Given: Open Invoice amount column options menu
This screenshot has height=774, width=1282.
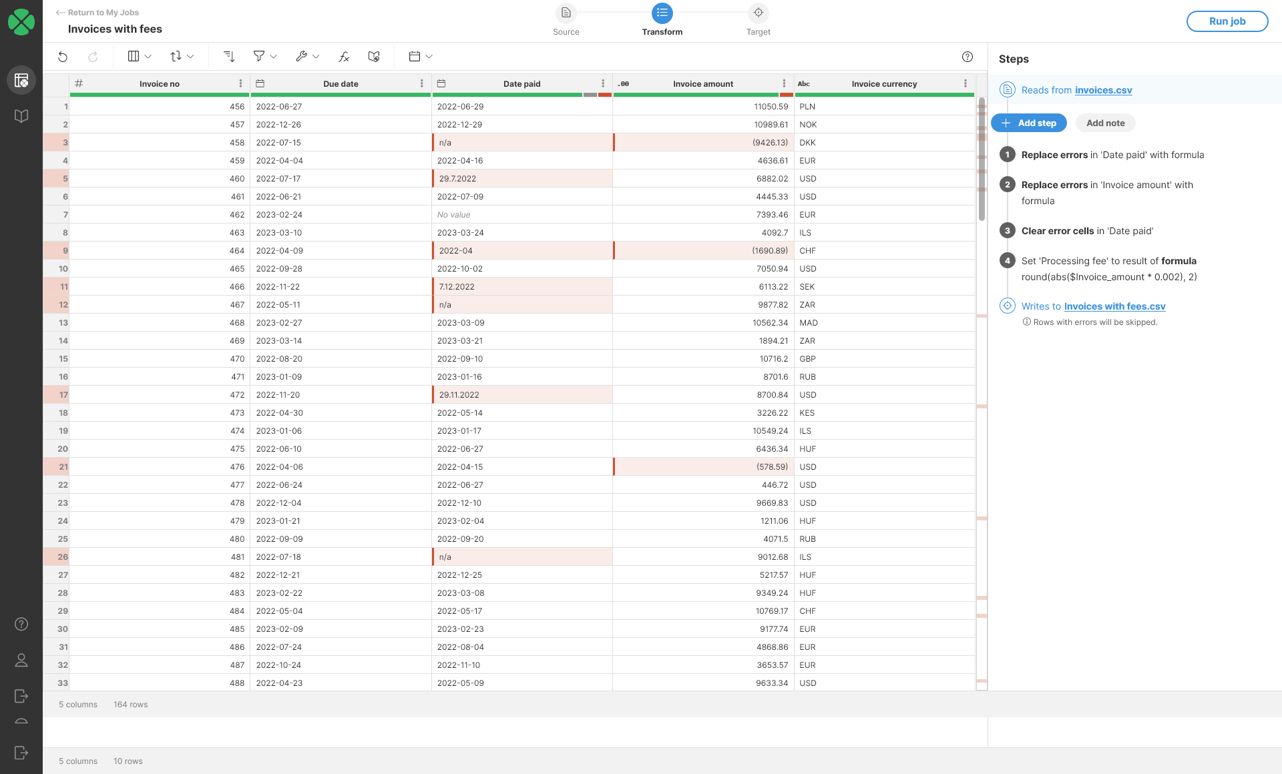Looking at the screenshot, I should (x=784, y=83).
